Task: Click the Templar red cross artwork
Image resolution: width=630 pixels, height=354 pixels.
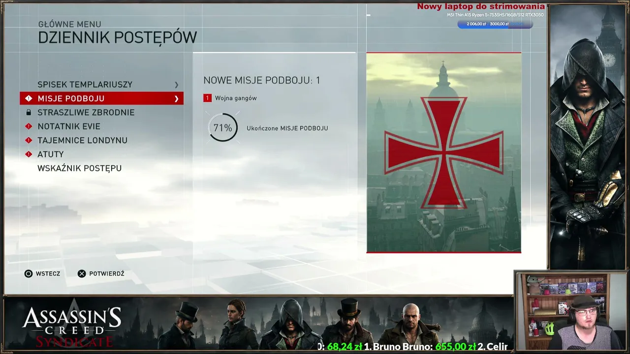Action: pyautogui.click(x=443, y=152)
